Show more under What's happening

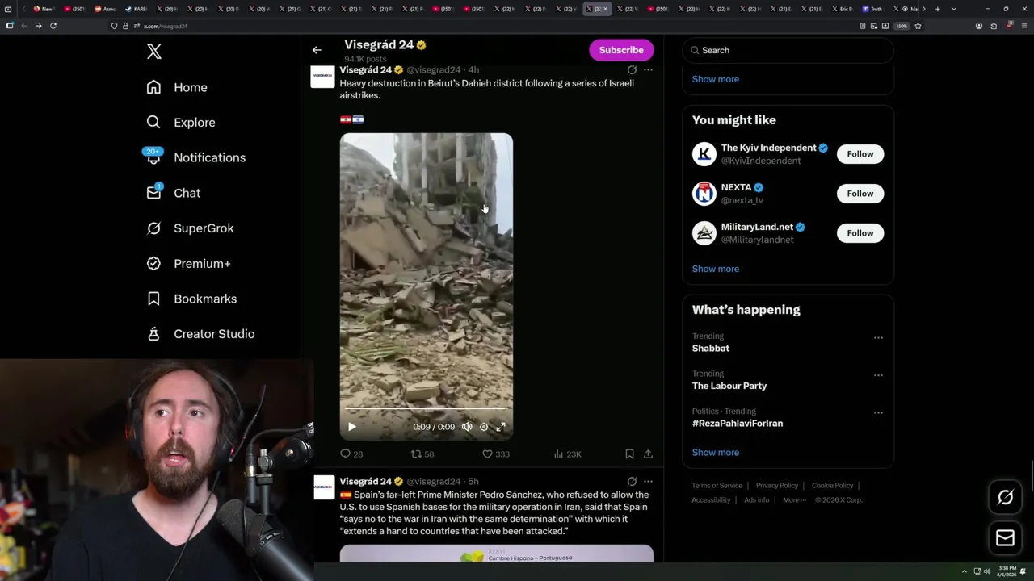pyautogui.click(x=716, y=452)
